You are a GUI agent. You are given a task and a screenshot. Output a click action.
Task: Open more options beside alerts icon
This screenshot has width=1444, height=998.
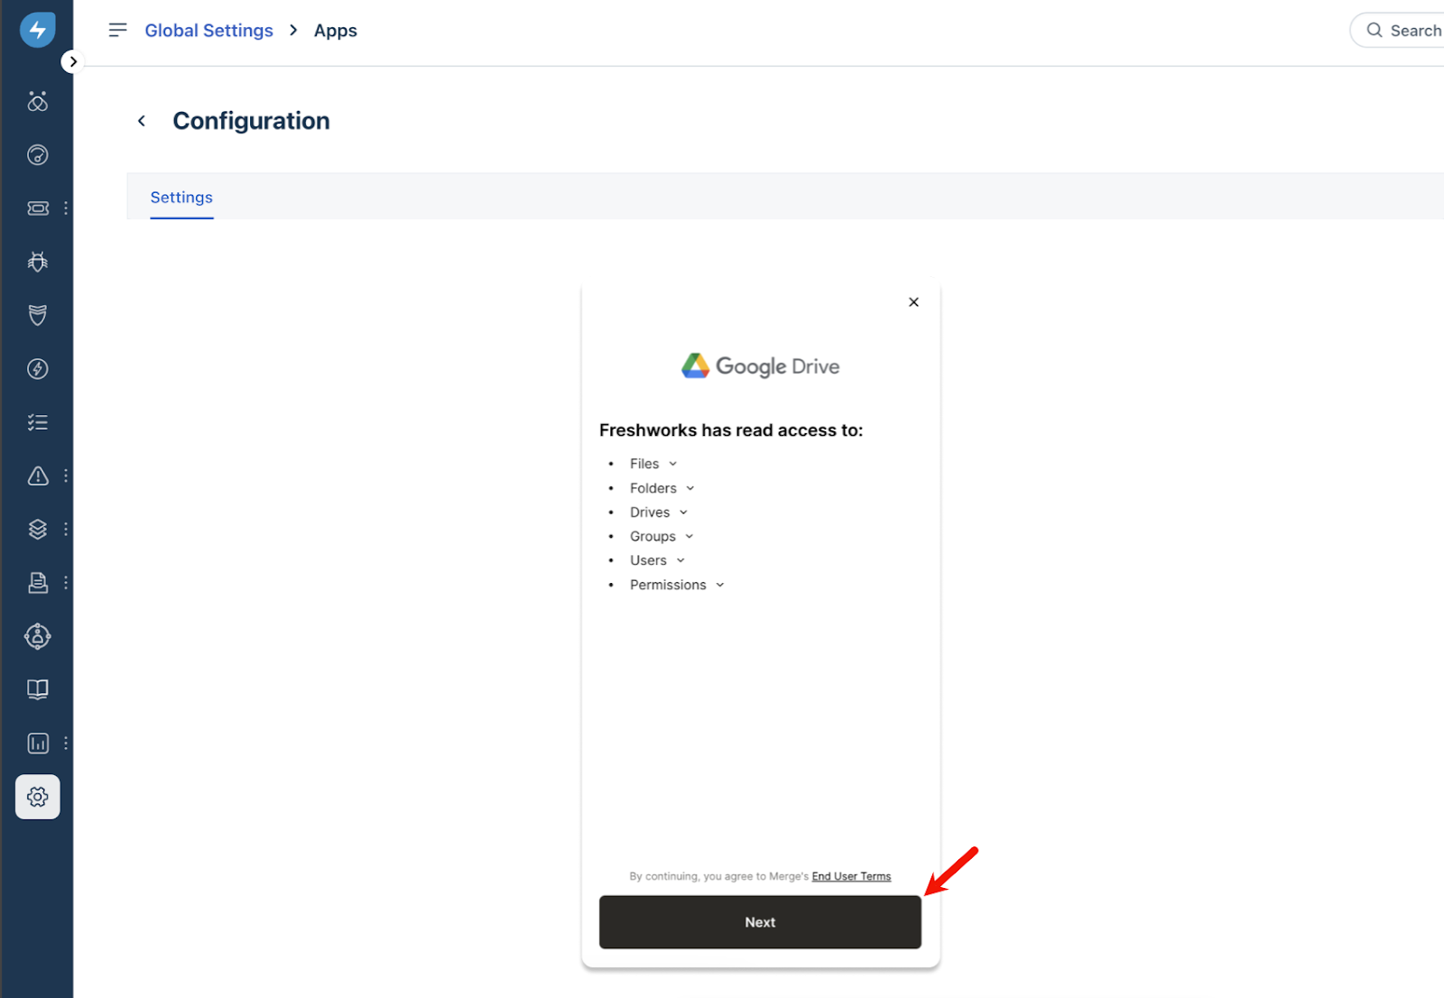pos(66,476)
